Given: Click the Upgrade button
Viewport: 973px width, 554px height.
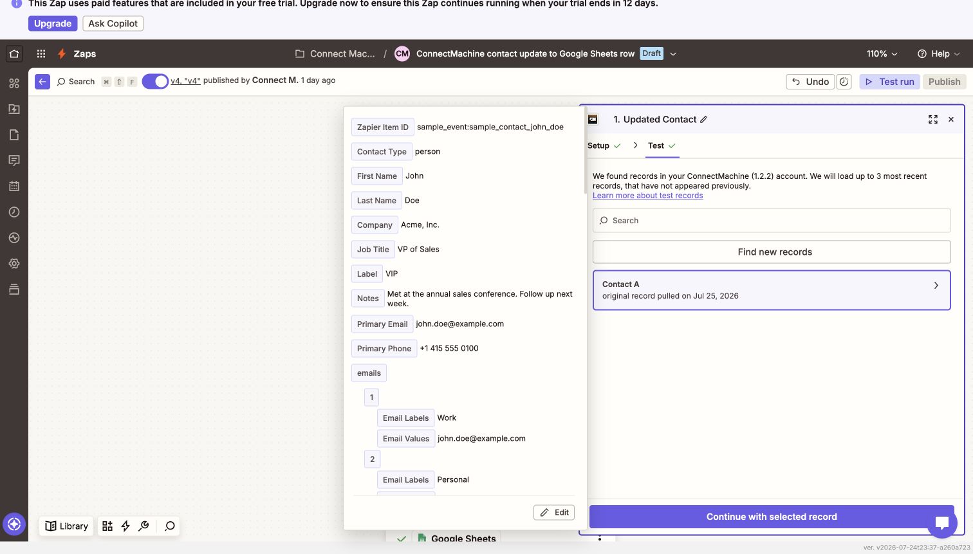Looking at the screenshot, I should coord(53,24).
